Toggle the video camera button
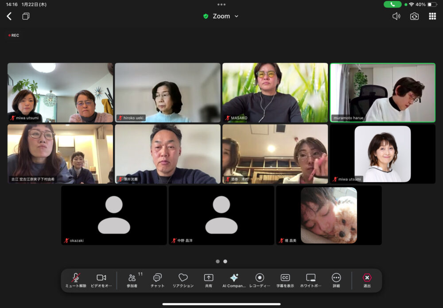This screenshot has width=443, height=308. [x=101, y=280]
